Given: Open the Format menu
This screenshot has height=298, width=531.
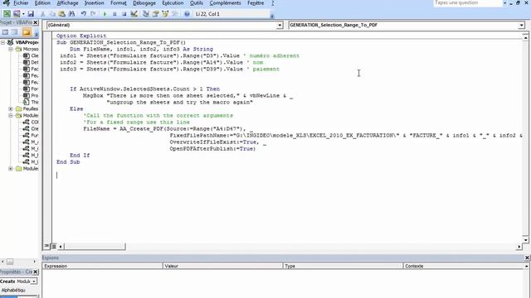Looking at the screenshot, I should tap(118, 3).
